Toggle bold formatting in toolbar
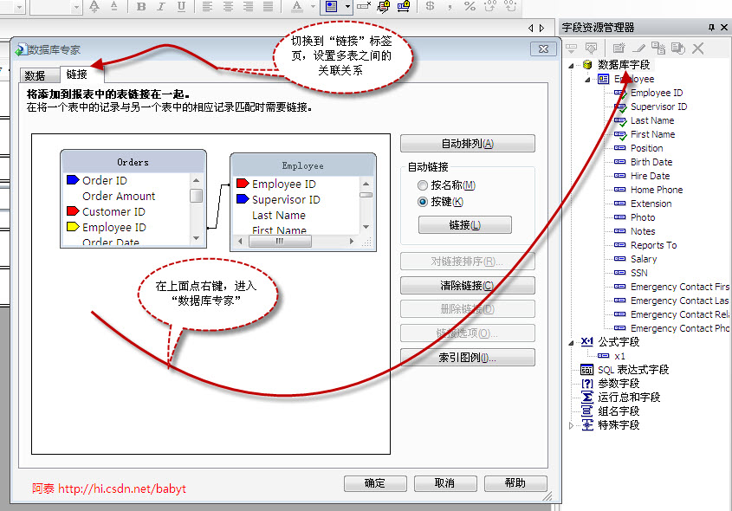732x511 pixels. pos(141,6)
